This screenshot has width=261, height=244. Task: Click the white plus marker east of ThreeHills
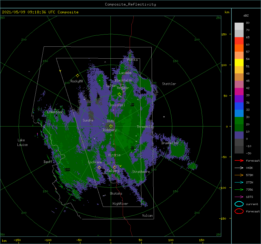164,117
